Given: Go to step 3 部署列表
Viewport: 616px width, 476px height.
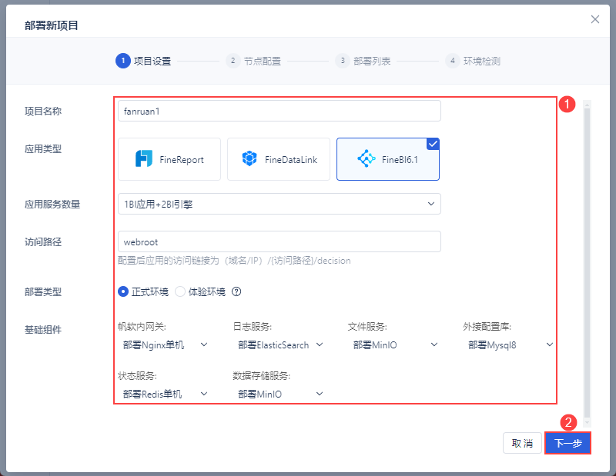Looking at the screenshot, I should 363,61.
